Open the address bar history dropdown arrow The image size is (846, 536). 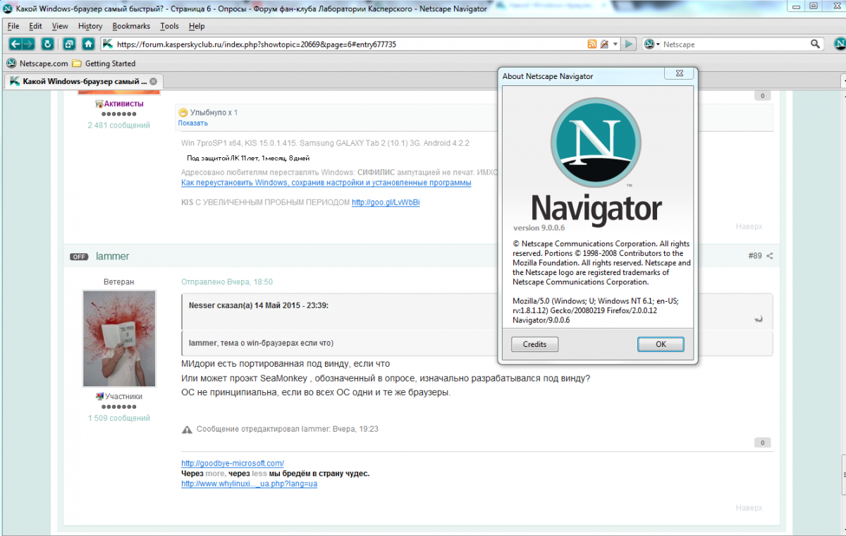[x=615, y=44]
